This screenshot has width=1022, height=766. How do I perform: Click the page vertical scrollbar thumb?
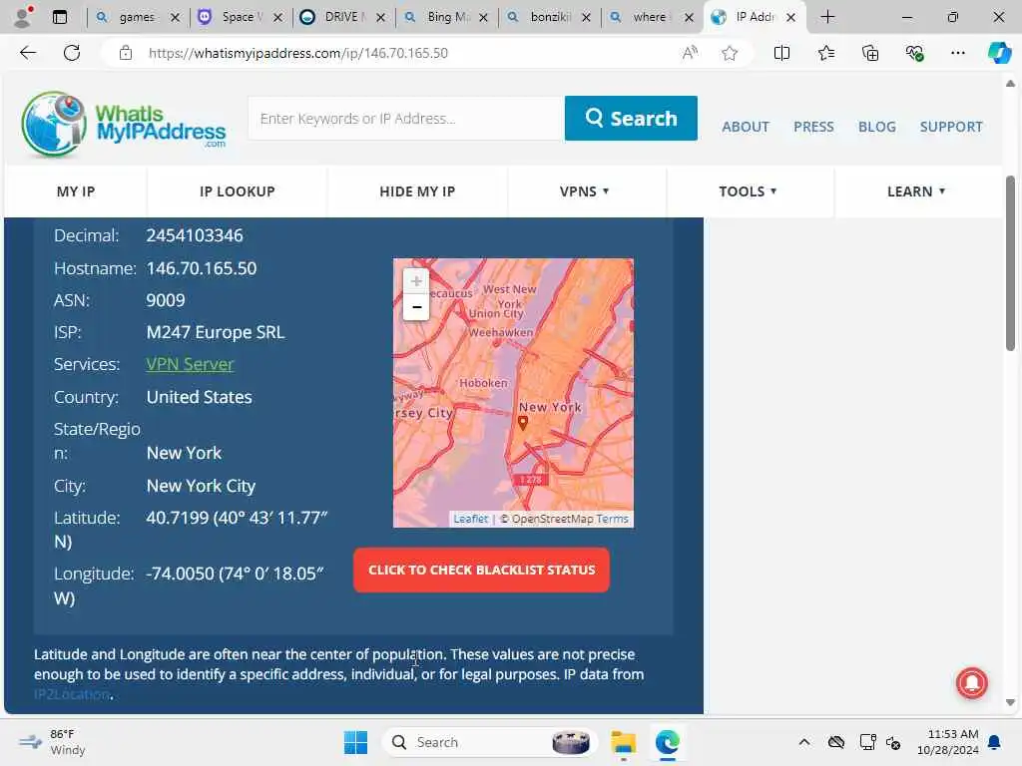point(1010,263)
